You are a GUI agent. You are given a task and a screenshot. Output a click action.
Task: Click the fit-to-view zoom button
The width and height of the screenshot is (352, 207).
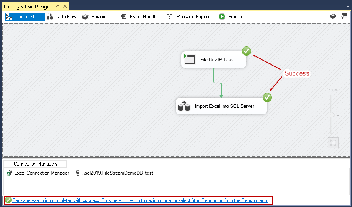[333, 143]
